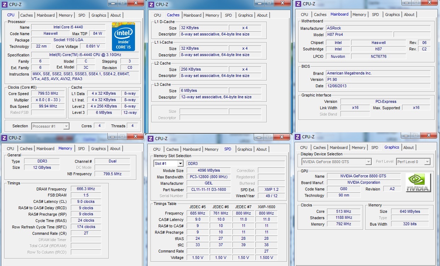The height and width of the screenshot is (266, 440).
Task: Click the max bandwidth 'PC3-12800 (800 MHz)'
Action: [x=209, y=177]
